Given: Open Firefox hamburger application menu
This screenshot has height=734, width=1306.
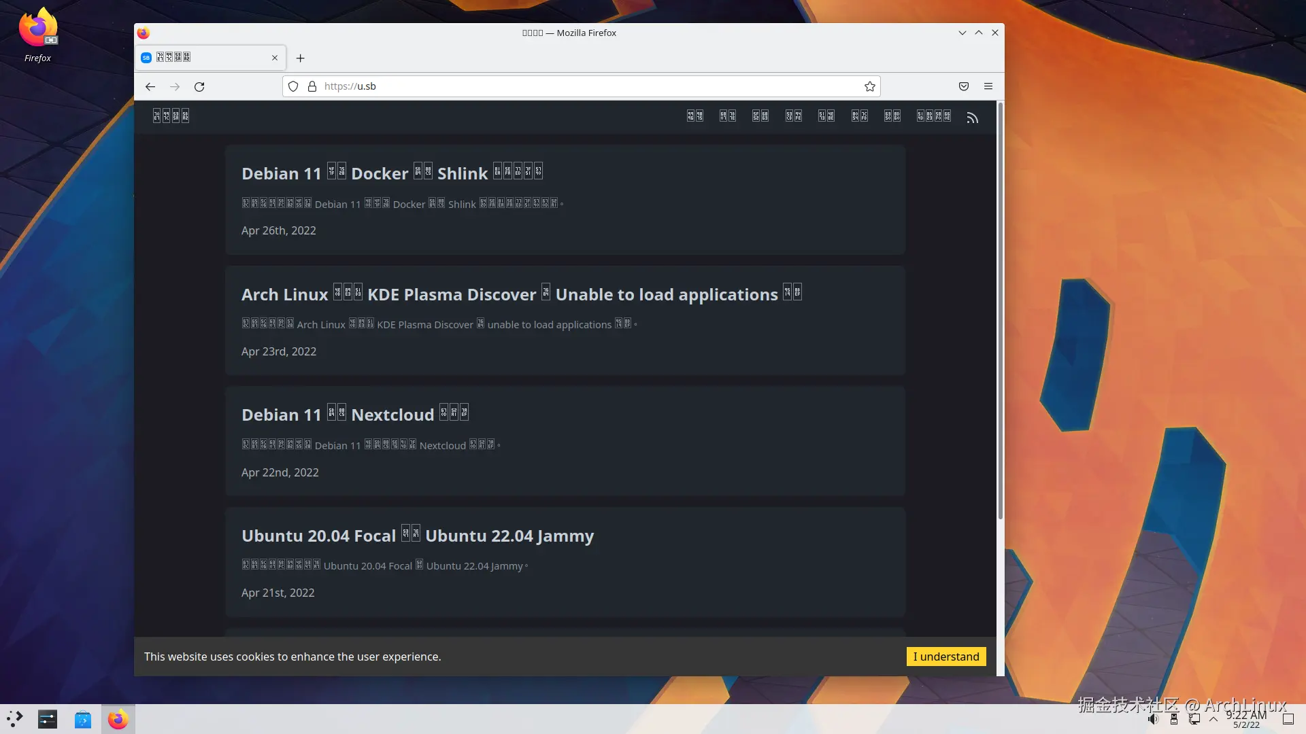Looking at the screenshot, I should (x=988, y=86).
